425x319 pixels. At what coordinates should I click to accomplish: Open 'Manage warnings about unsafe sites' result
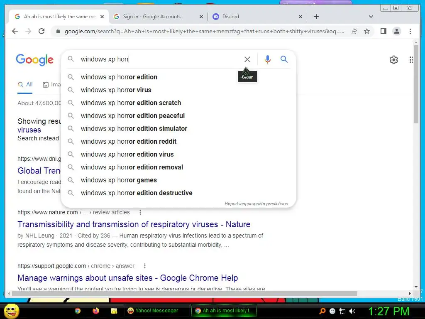pyautogui.click(x=128, y=278)
